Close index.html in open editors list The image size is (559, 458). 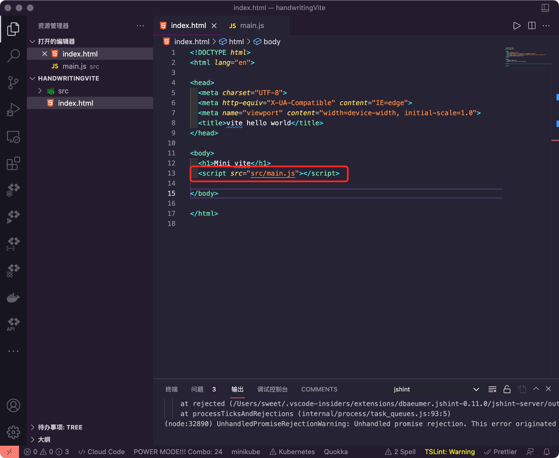(44, 54)
